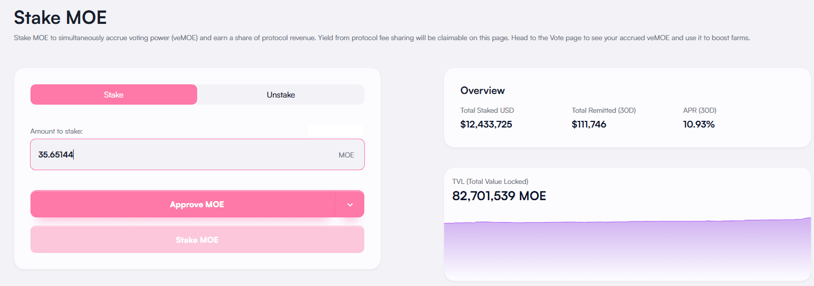Click the Total Staked USD label

point(487,110)
